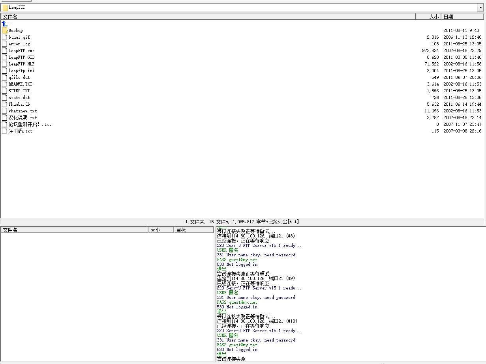Viewport: 486px width, 364px height.
Task: Click log line 连接到114.80.100.126, 端口21 (#10)
Action: pos(257,321)
